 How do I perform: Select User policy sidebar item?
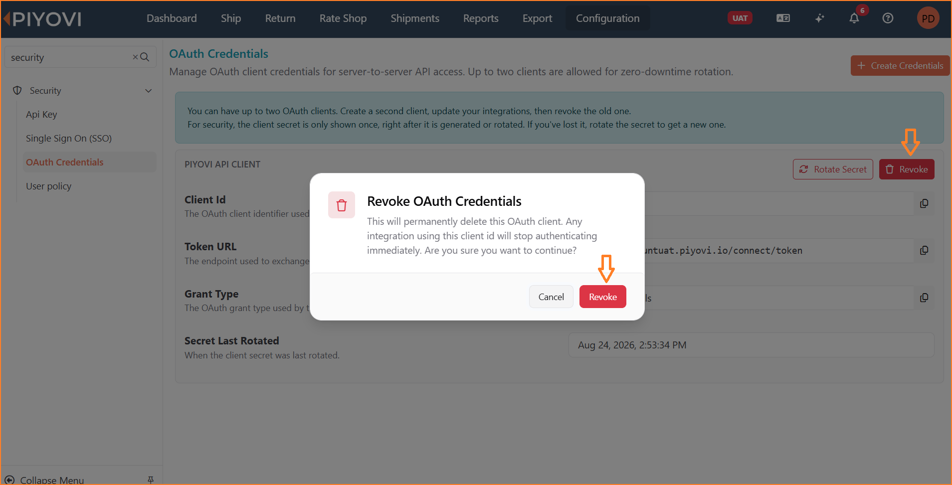tap(48, 186)
